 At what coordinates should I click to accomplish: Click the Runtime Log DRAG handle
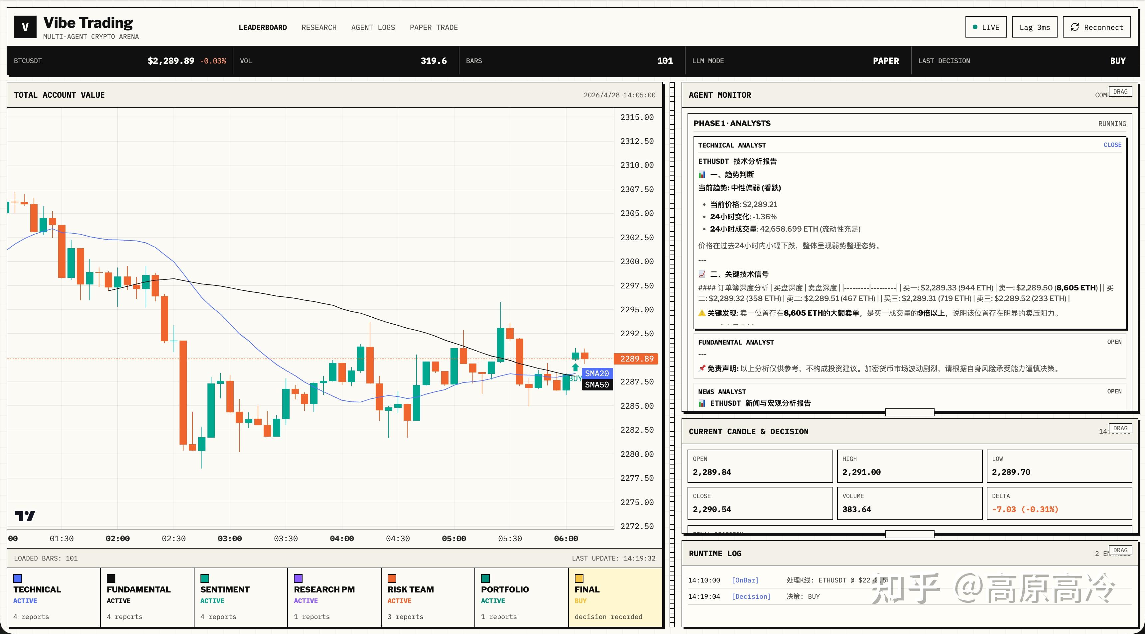click(1120, 550)
